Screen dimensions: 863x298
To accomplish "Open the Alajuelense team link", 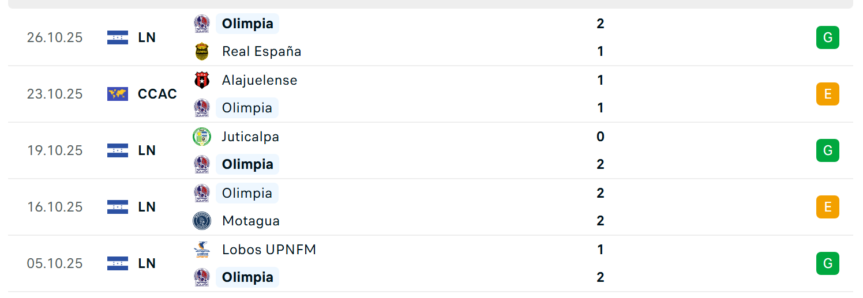I will click(x=260, y=80).
